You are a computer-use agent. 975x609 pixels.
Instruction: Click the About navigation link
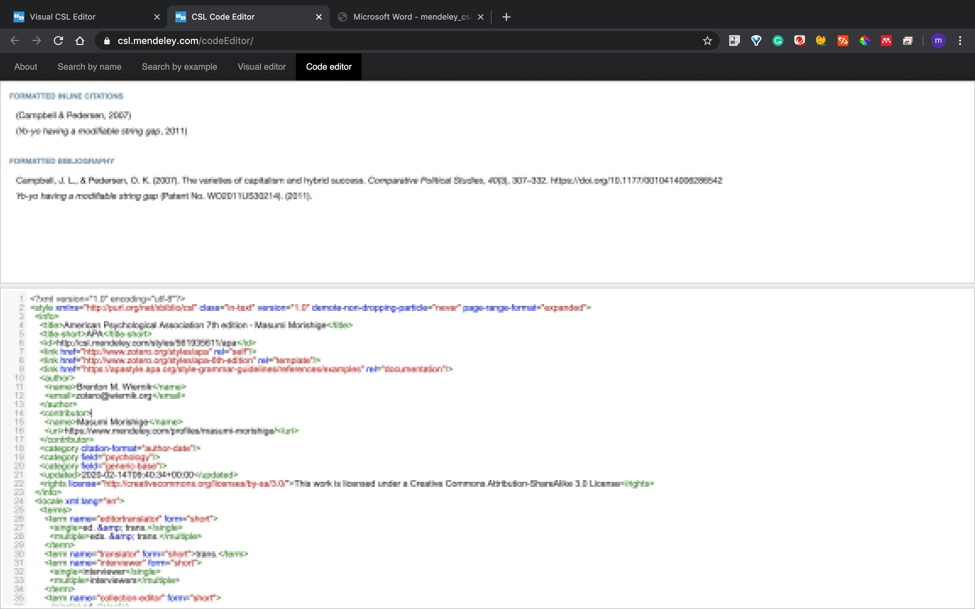pyautogui.click(x=25, y=67)
